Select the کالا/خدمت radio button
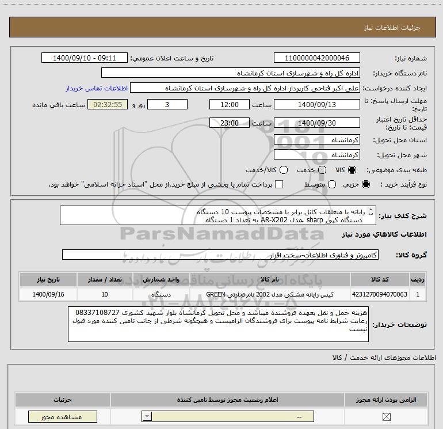Screen dimensions: 443x429 click(284, 170)
